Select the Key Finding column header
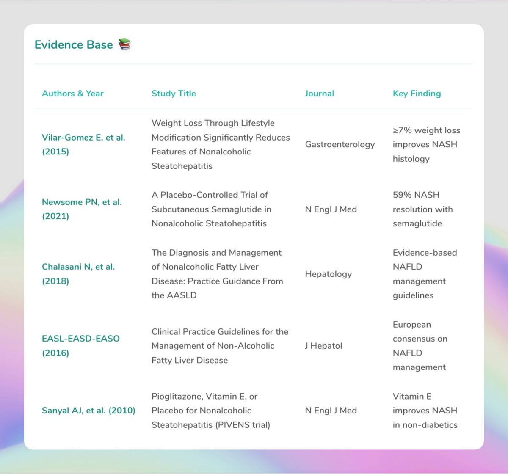This screenshot has width=508, height=474. pyautogui.click(x=417, y=94)
